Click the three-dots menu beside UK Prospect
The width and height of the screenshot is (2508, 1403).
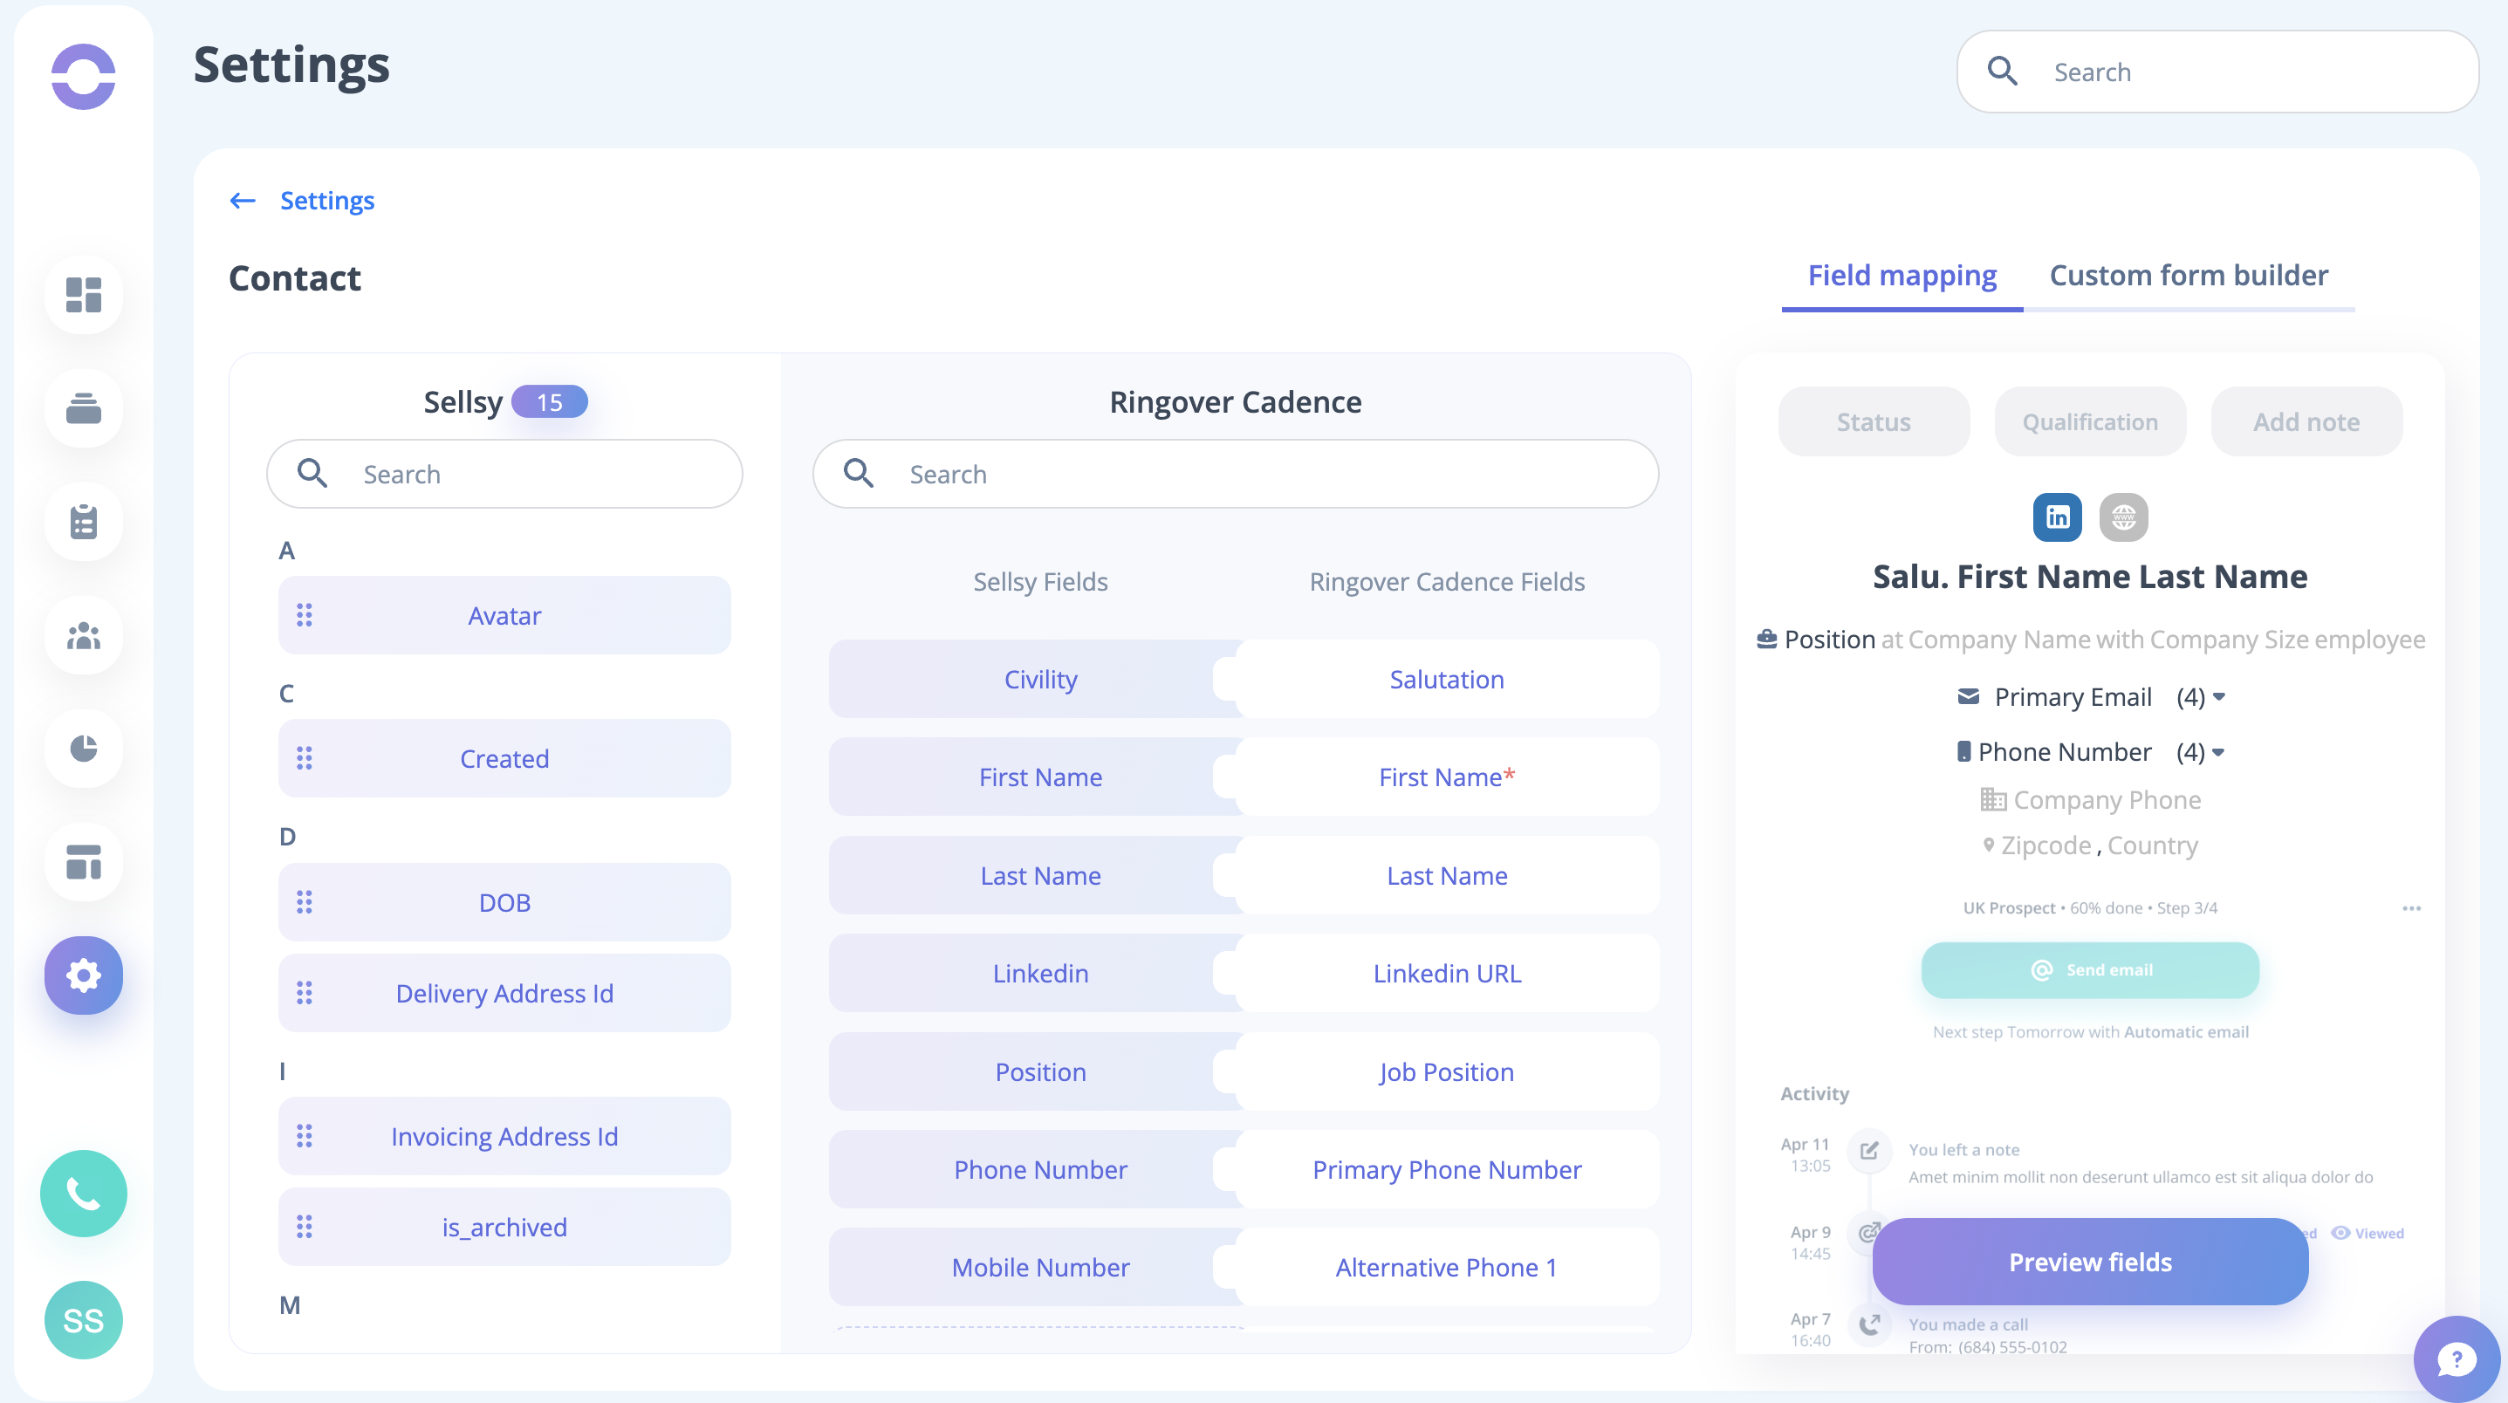[x=2412, y=908]
